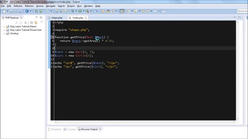Open the Window menu
The image size is (248, 139).
[88, 6]
